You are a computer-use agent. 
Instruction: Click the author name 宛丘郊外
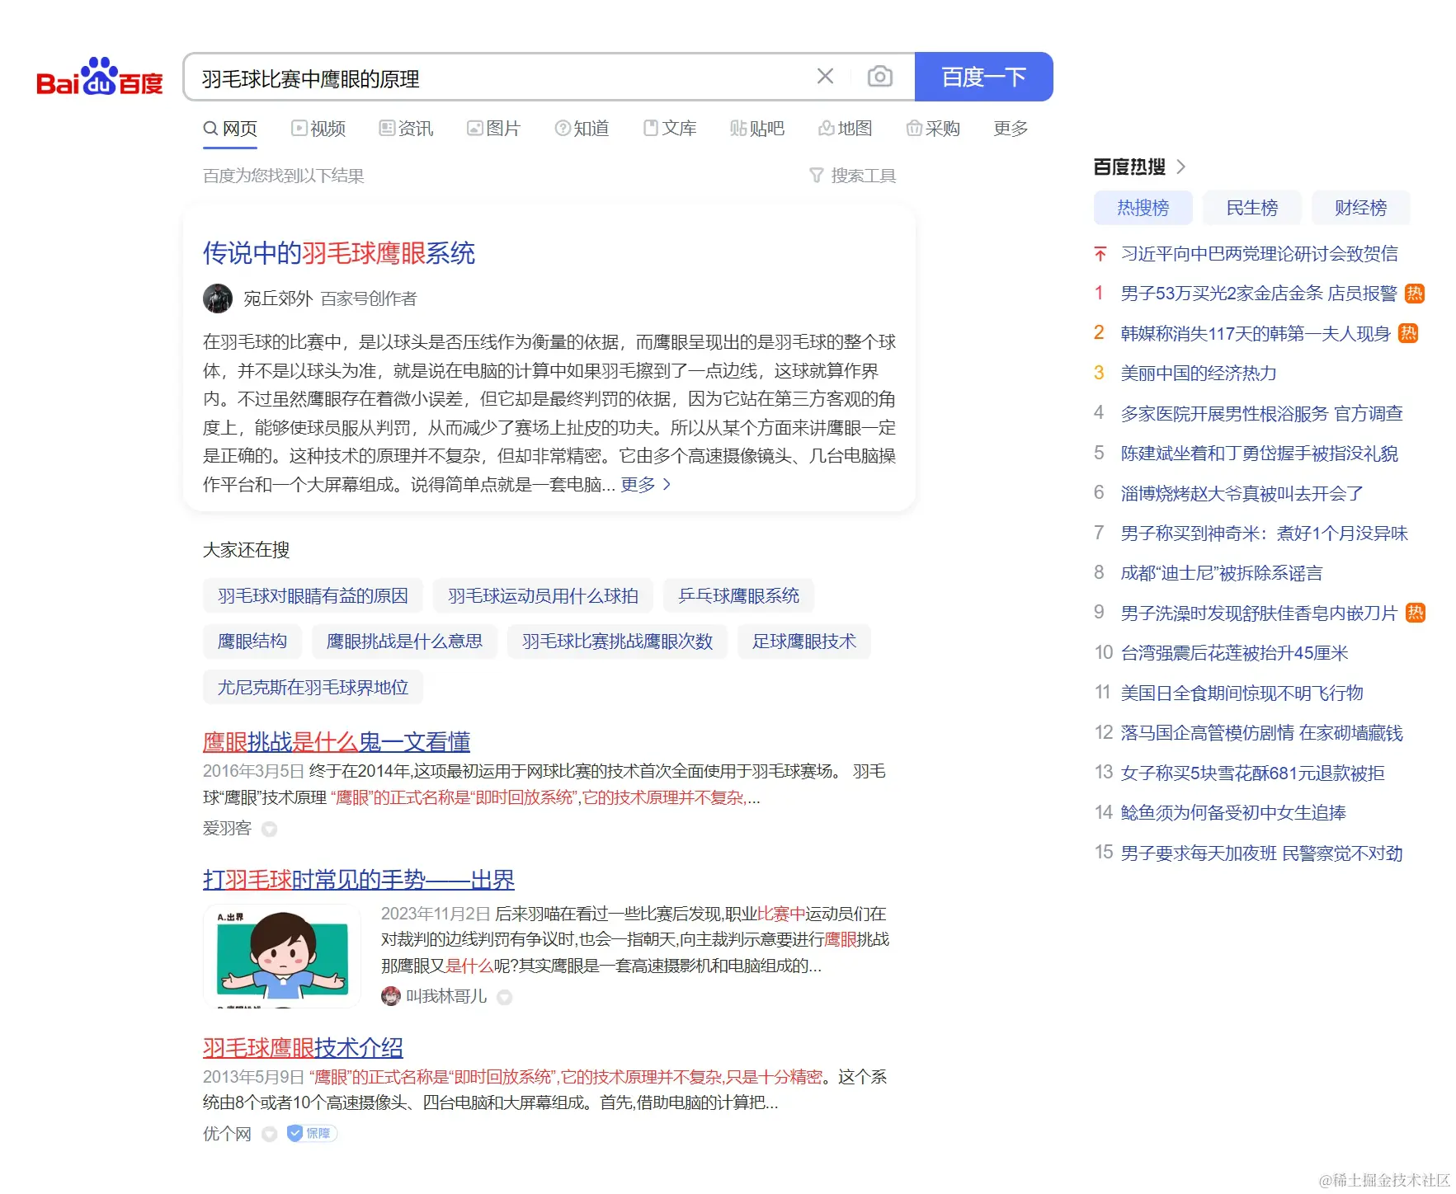point(278,298)
